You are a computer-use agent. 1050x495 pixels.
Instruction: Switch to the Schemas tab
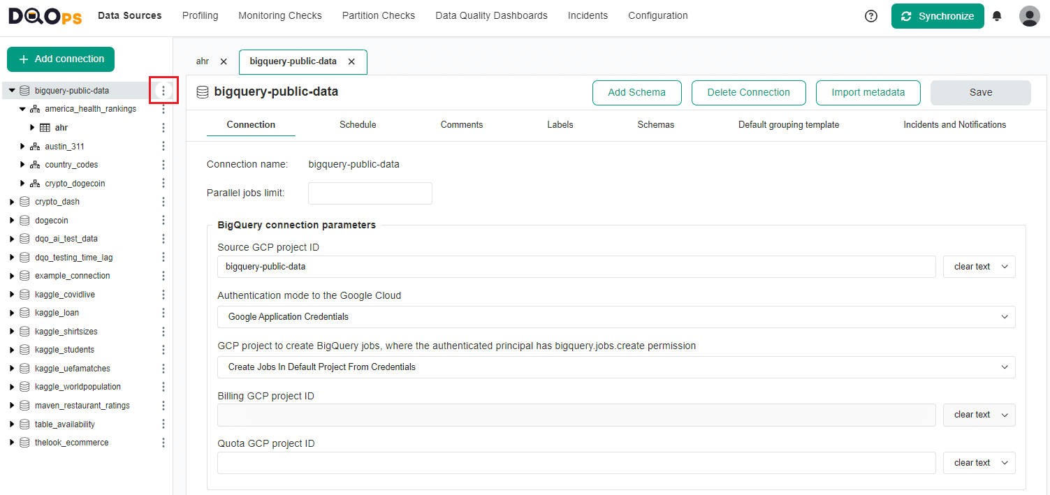click(x=656, y=125)
